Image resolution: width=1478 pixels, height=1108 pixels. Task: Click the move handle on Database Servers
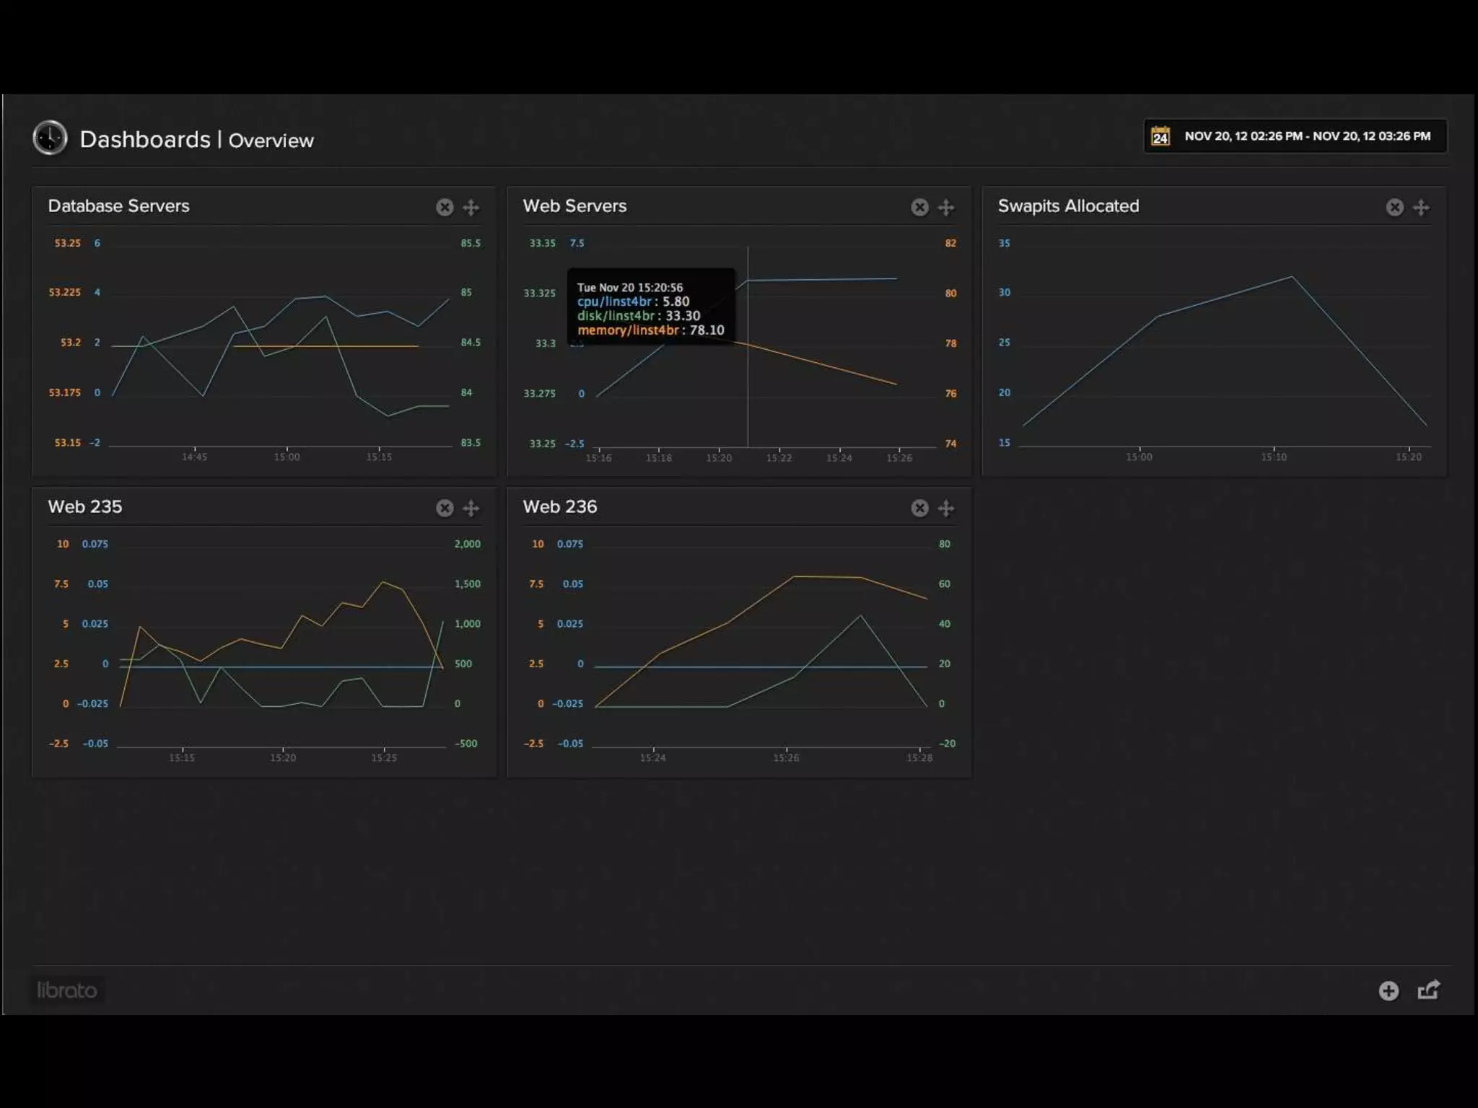point(471,208)
